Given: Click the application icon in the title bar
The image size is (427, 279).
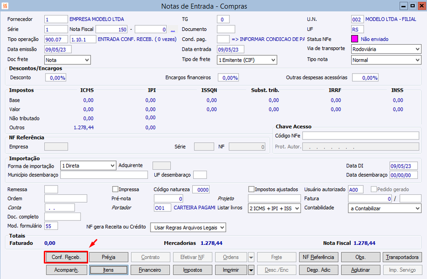Looking at the screenshot, I should pyautogui.click(x=5, y=6).
